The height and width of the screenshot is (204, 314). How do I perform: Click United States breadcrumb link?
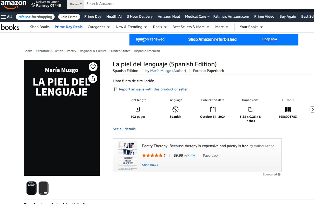[121, 51]
